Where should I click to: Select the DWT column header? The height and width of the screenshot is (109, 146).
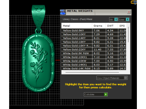[x=112, y=26]
